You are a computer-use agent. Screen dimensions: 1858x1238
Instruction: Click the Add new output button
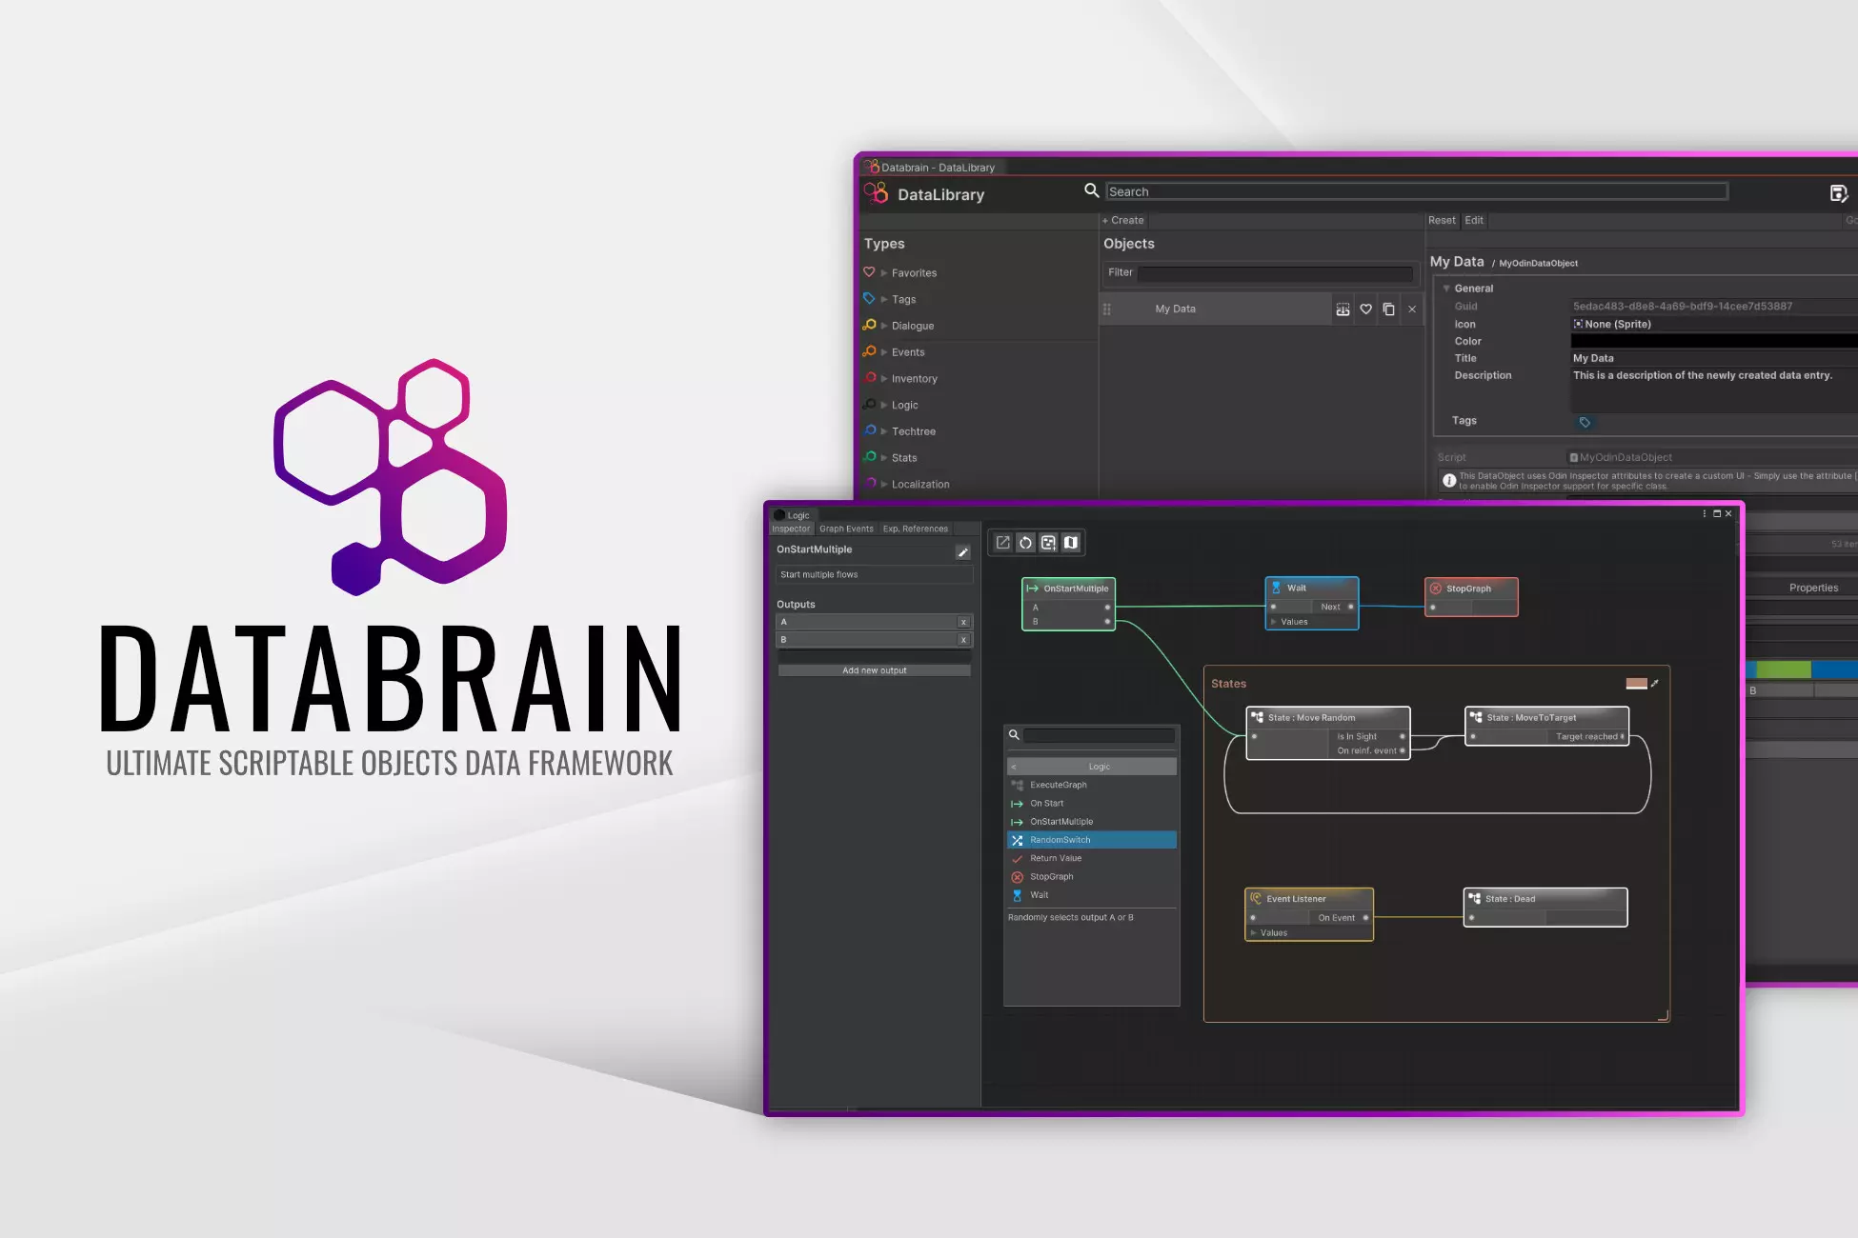click(875, 670)
